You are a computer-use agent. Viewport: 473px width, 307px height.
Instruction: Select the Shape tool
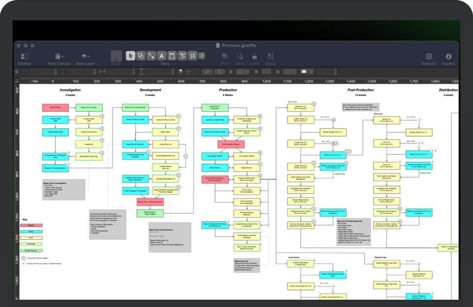pos(141,56)
